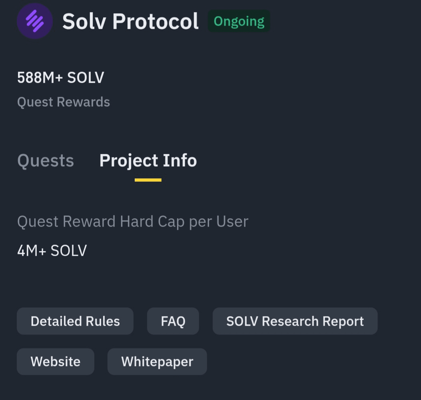Click the green Ongoing status badge

click(239, 21)
